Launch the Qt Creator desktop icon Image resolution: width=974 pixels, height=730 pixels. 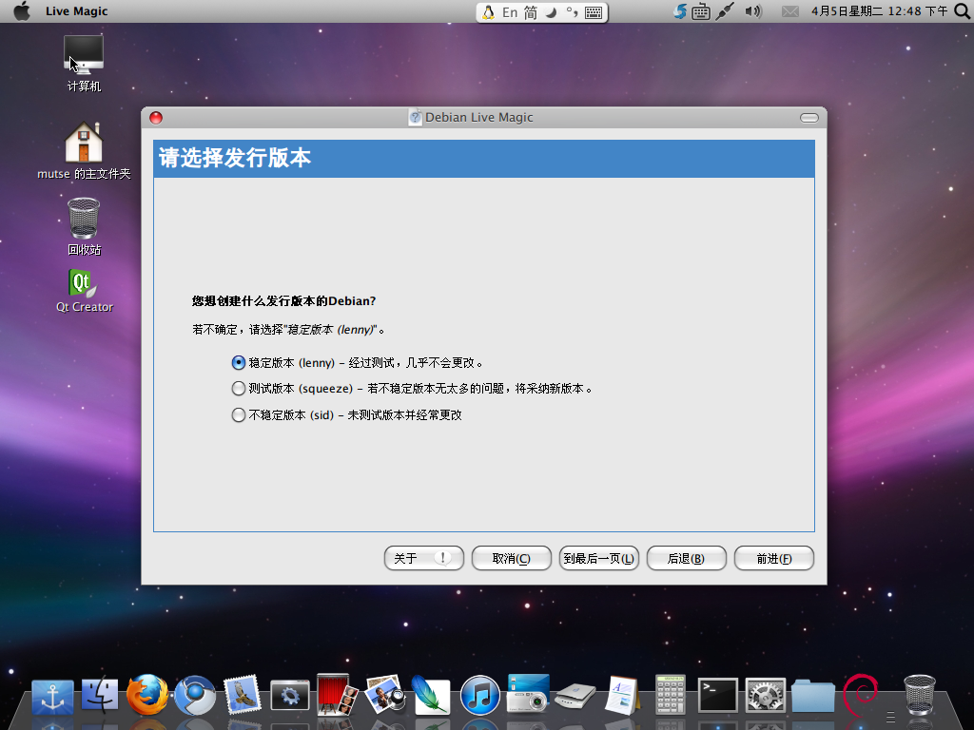(x=84, y=291)
